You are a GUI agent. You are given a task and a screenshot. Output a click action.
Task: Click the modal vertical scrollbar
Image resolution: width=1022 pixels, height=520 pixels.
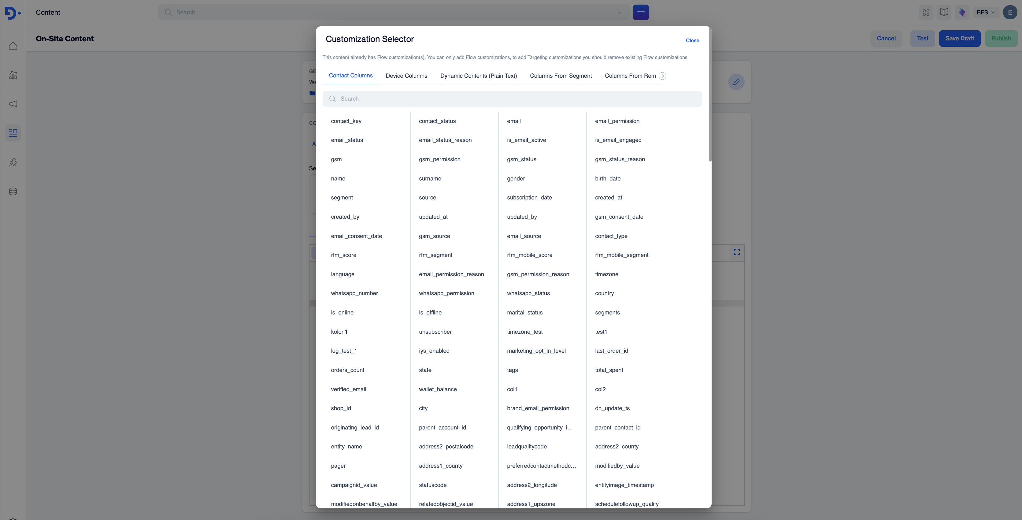coord(710,95)
